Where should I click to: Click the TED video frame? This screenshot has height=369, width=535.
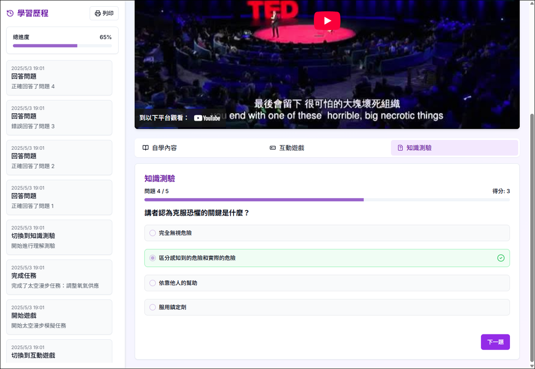point(327,64)
